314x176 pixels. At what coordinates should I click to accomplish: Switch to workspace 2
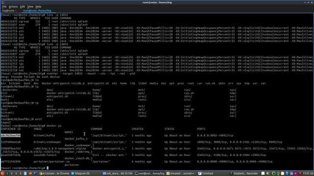click(12, 174)
